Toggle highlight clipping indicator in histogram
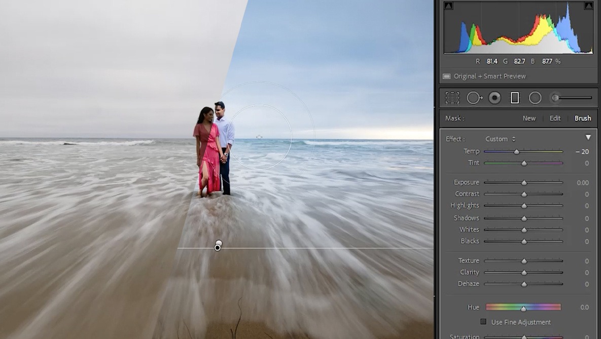Screen dimensions: 601x339 [x=588, y=6]
